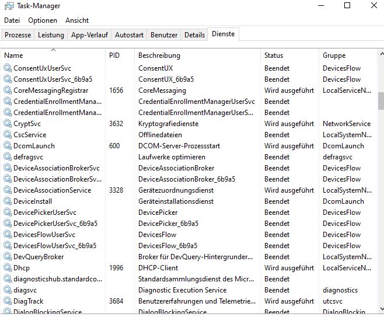Open the Datei menu

coord(12,20)
